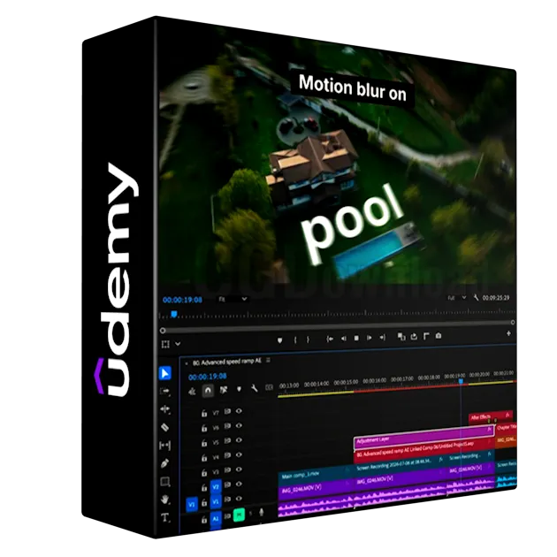The width and height of the screenshot is (557, 557).
Task: Click Add Marker in program monitor
Action: click(x=280, y=340)
